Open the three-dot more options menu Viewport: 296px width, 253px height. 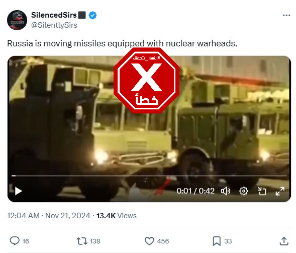pyautogui.click(x=286, y=15)
